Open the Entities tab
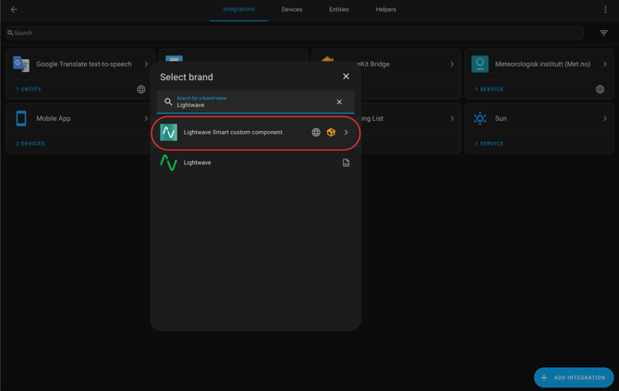 (x=339, y=9)
